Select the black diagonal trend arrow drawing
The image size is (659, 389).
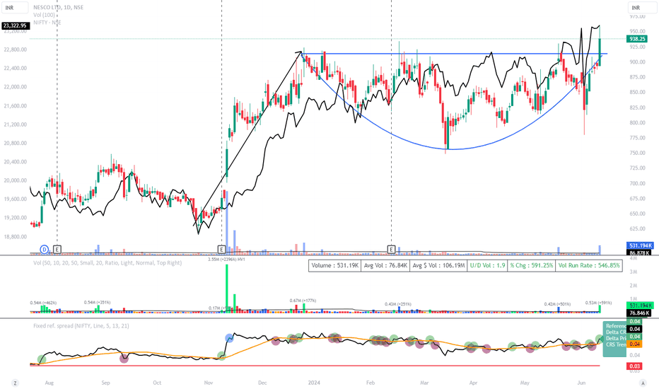[x=248, y=139]
